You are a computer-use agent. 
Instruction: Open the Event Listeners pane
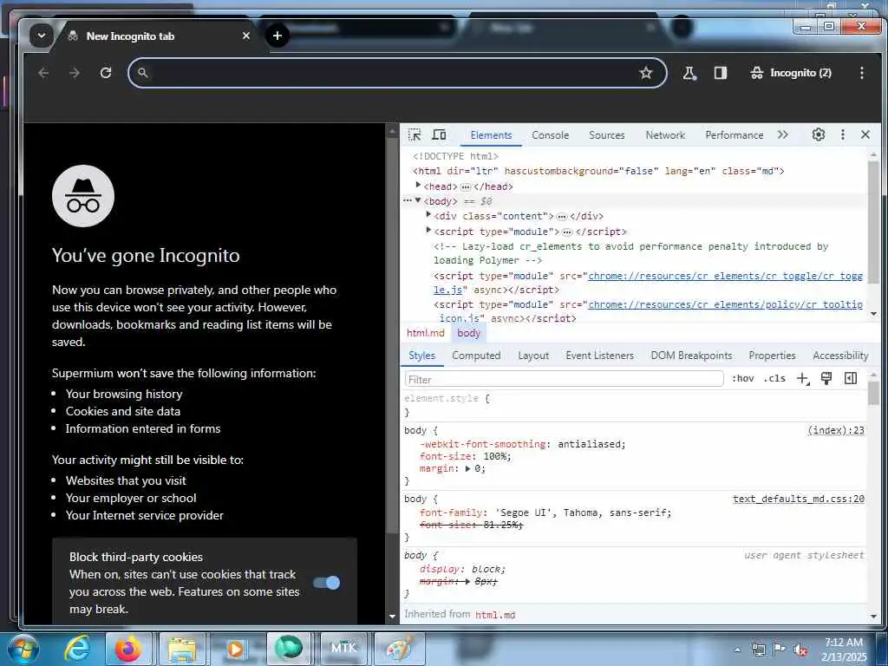pyautogui.click(x=600, y=356)
